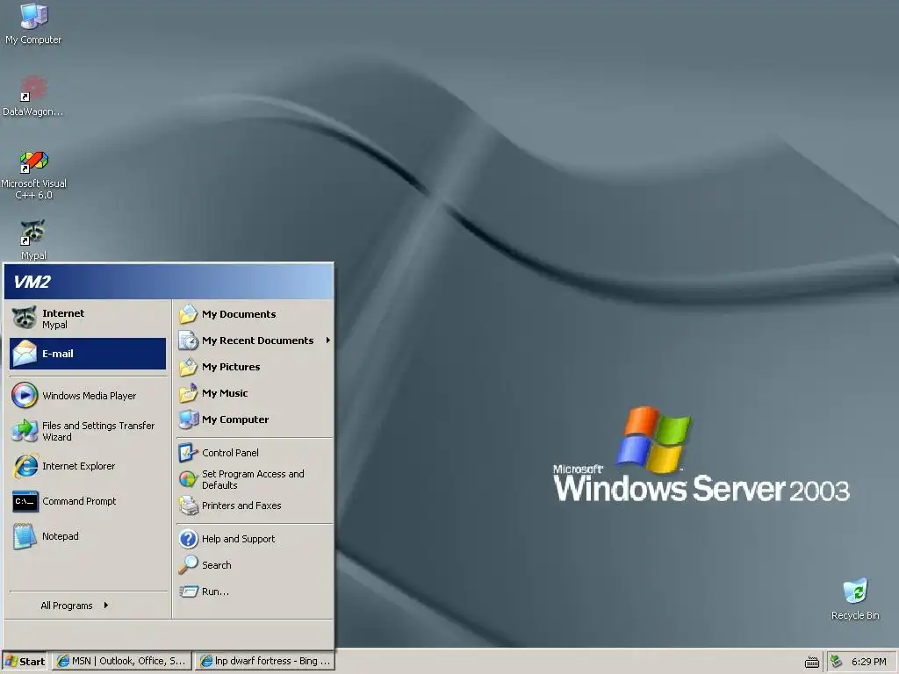
Task: Open Control Panel from Start menu
Action: 255,453
